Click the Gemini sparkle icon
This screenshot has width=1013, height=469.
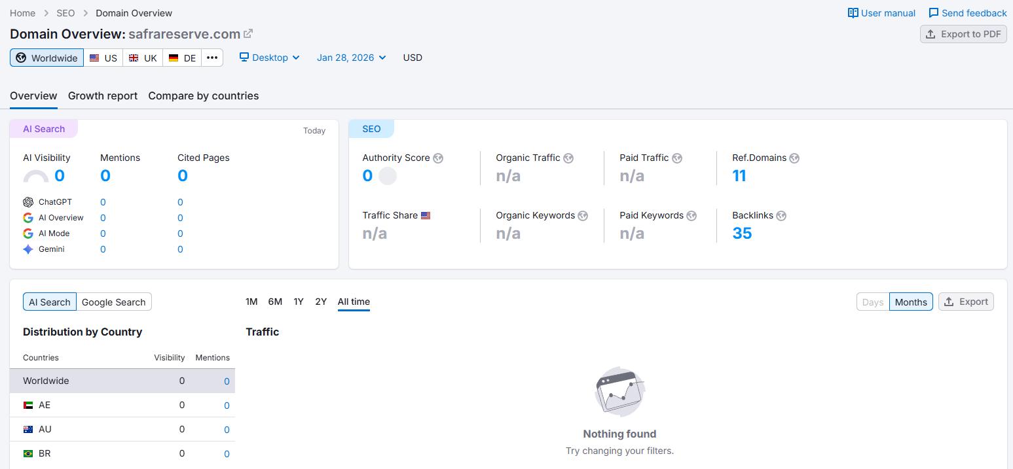click(28, 249)
